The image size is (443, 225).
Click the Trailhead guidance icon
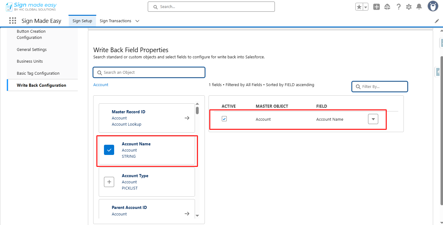coord(387,7)
